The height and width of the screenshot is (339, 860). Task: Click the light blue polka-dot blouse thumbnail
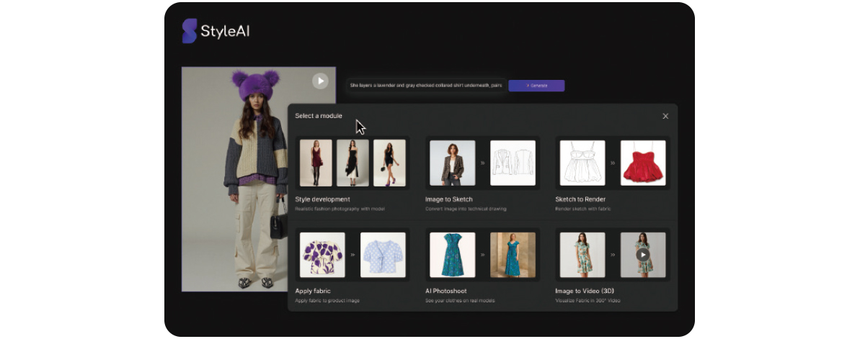tap(383, 255)
